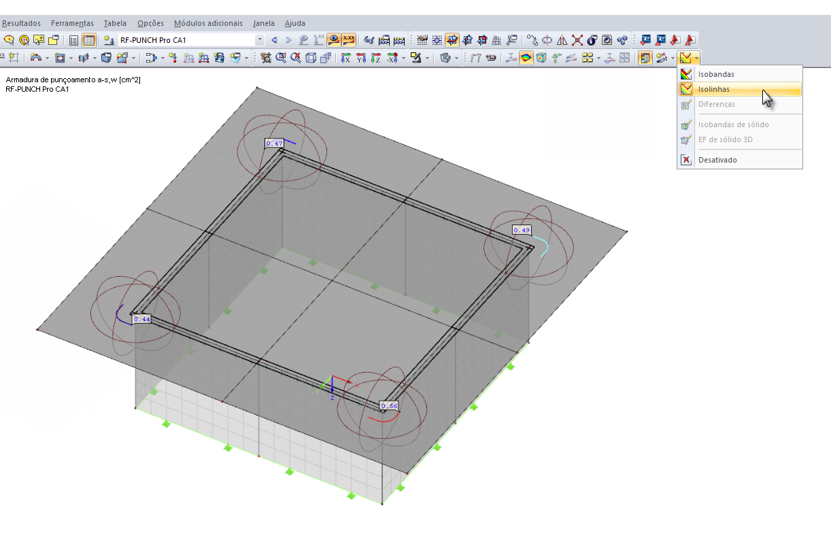Click the view in X direction icon
The width and height of the screenshot is (831, 553).
pyautogui.click(x=345, y=58)
